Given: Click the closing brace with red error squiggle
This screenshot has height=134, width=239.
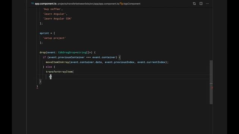Looking at the screenshot, I should [x=37, y=86].
